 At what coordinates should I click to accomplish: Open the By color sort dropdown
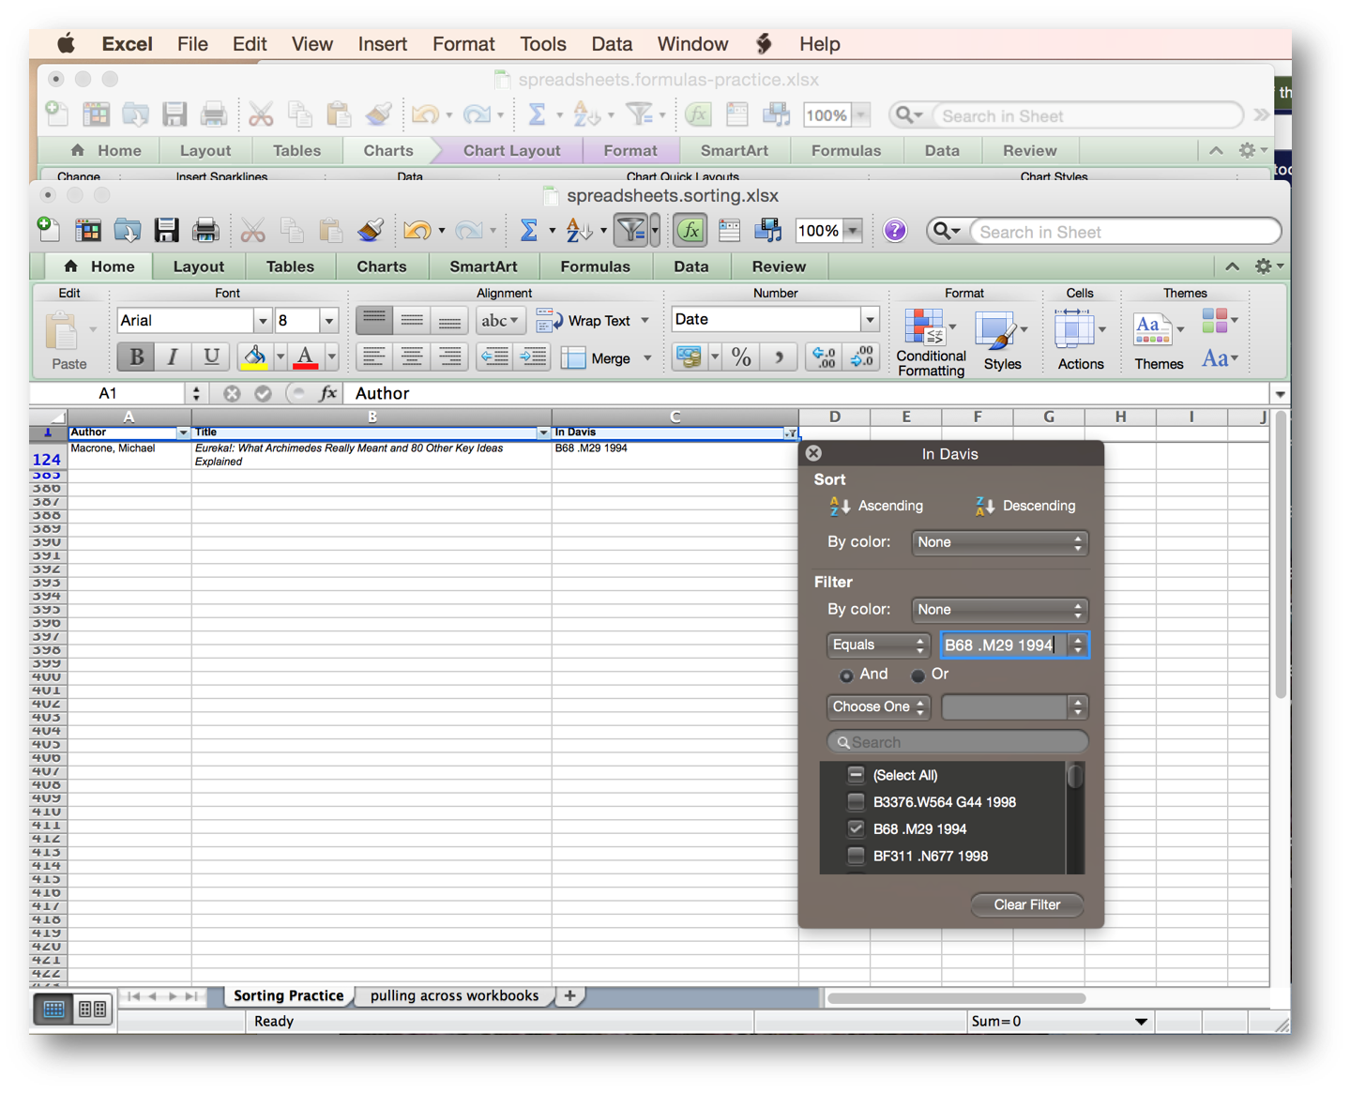click(x=999, y=542)
